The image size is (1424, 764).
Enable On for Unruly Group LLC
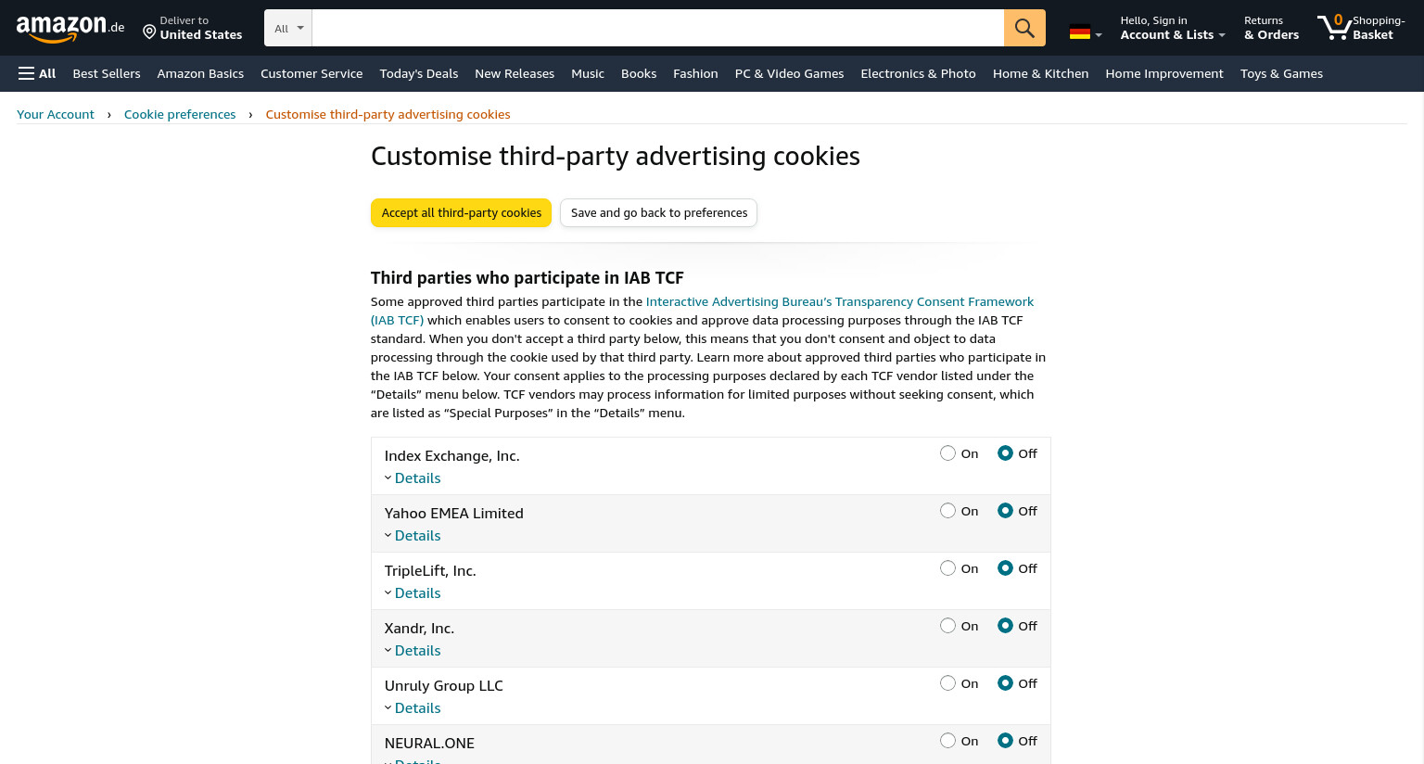[x=947, y=683]
